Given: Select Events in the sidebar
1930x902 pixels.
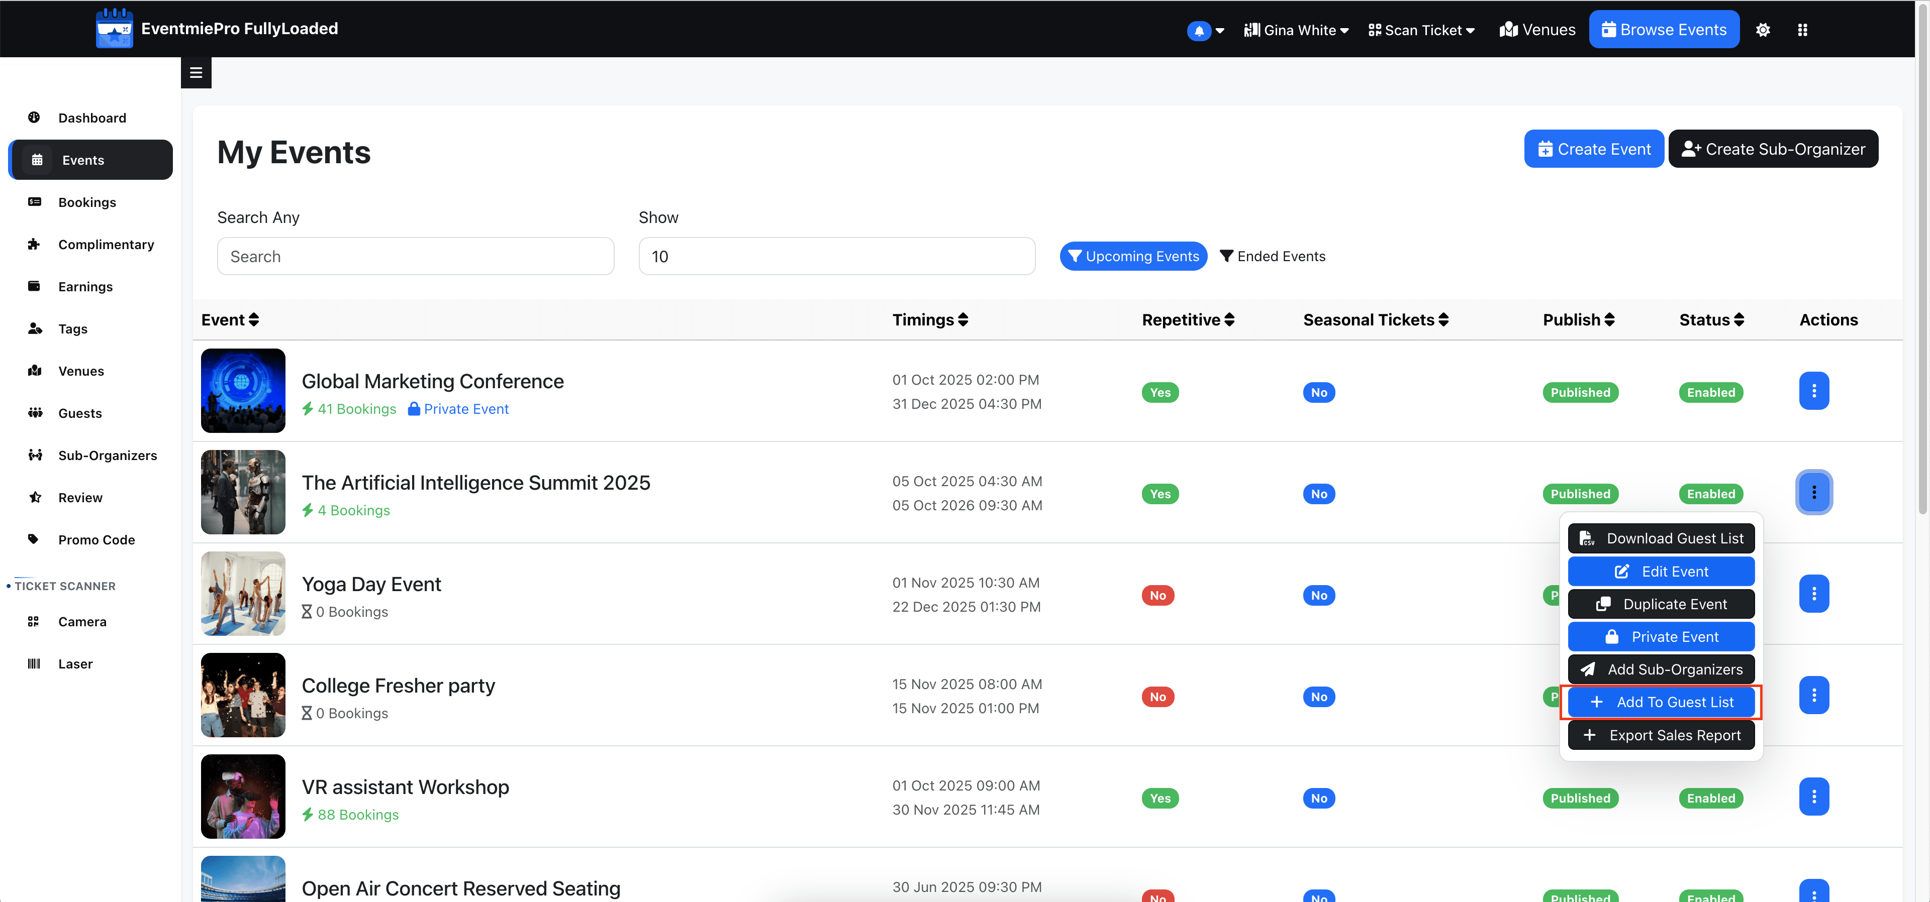Looking at the screenshot, I should 90,159.
